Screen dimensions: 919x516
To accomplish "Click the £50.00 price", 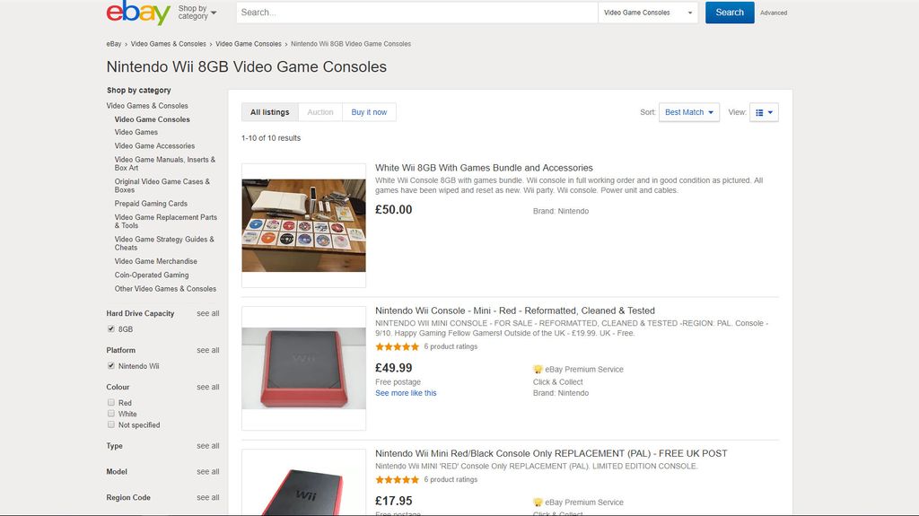I will pyautogui.click(x=394, y=209).
